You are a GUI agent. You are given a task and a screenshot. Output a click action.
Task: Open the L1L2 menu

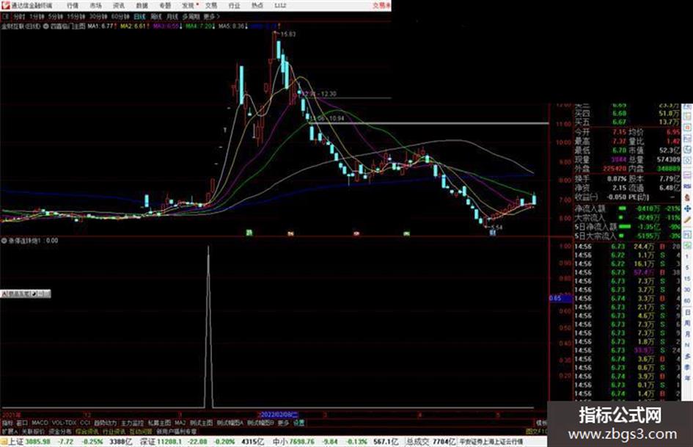(280, 5)
